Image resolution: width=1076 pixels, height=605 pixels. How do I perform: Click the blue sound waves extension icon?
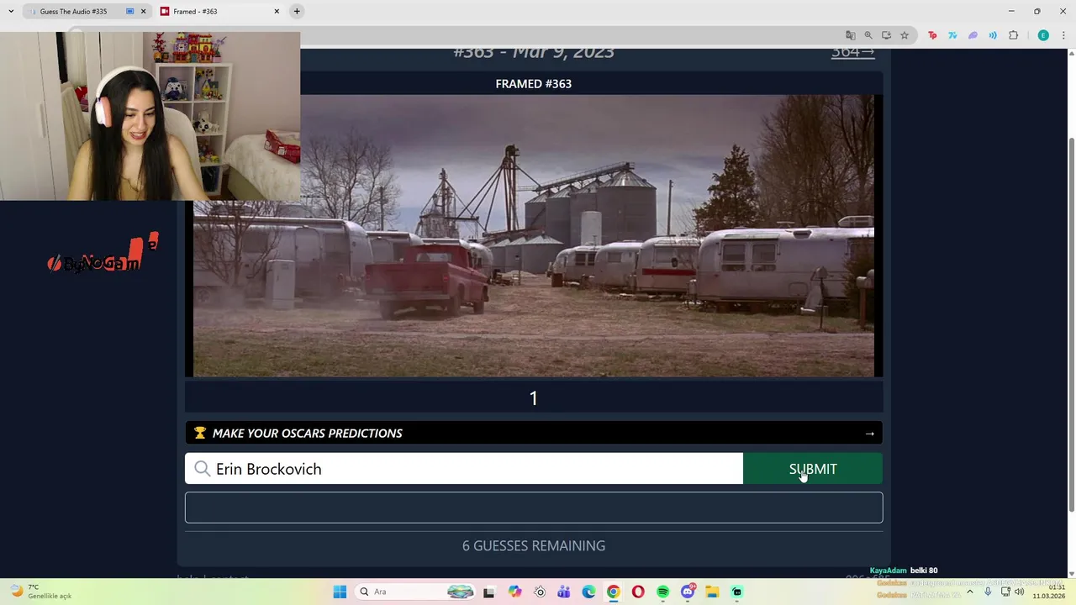993,35
